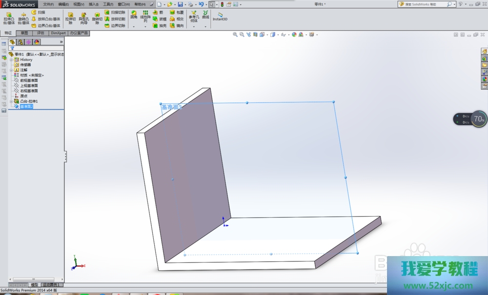Open the Reference Geometry (参考几何体) dropdown
The image size is (488, 295).
193,26
